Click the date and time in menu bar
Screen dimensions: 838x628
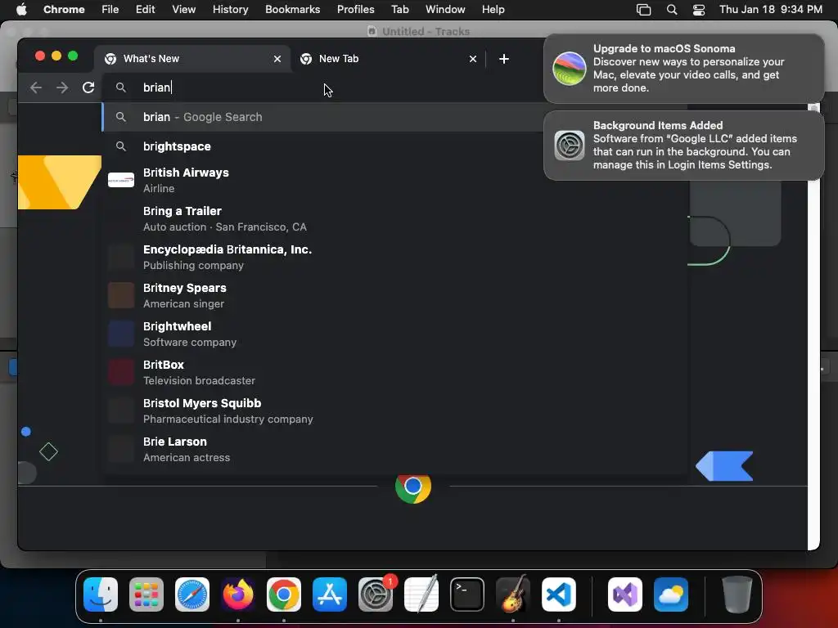pos(771,10)
